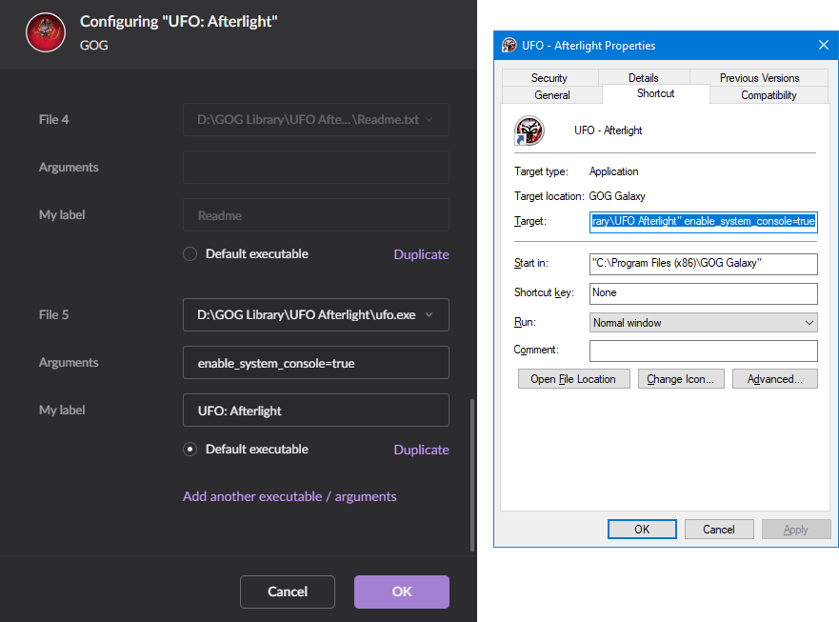Click the Target field in Properties
The image size is (839, 622).
coord(703,222)
